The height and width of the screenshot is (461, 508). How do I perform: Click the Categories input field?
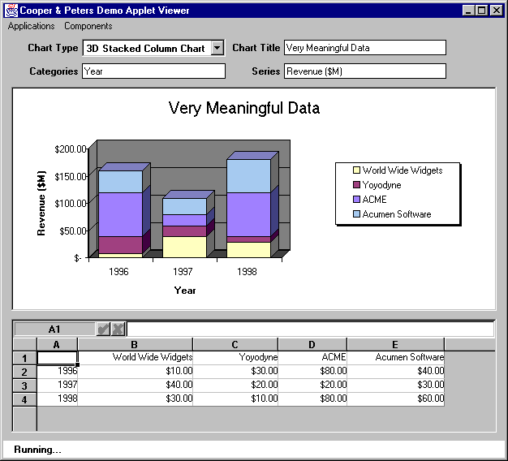[x=153, y=71]
